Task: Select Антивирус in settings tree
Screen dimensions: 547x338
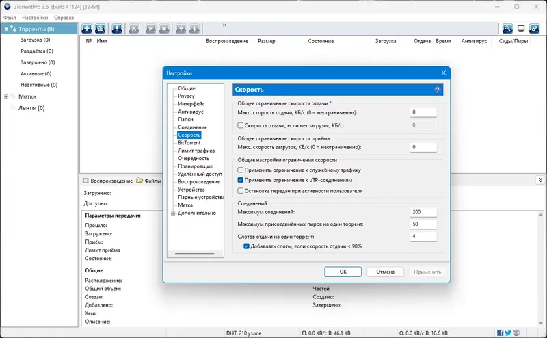Action: 191,112
